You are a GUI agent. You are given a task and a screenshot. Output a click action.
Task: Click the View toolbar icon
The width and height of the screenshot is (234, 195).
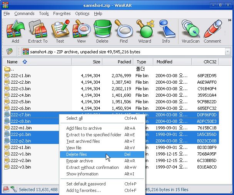point(81,31)
